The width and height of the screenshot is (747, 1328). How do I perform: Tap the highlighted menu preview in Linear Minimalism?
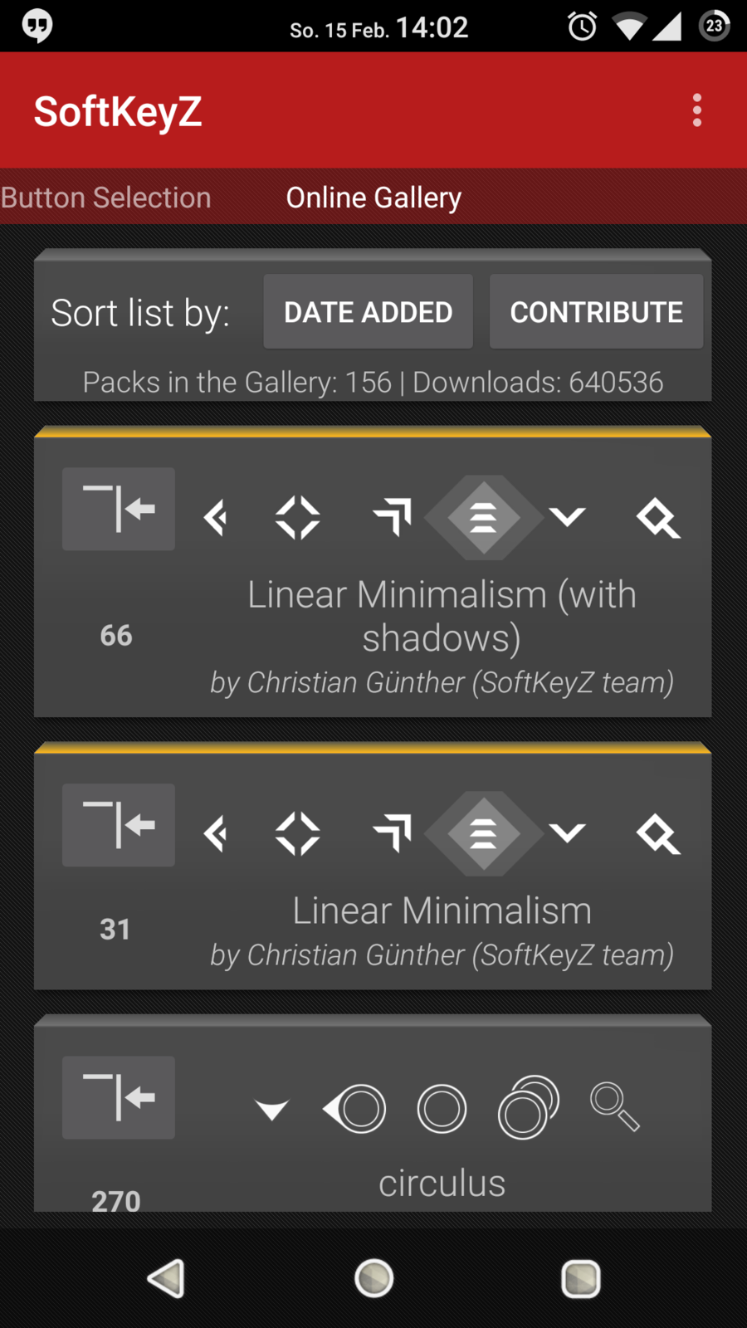pyautogui.click(x=484, y=832)
